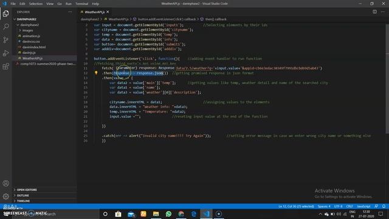Open the Run and Debug view

5,53
